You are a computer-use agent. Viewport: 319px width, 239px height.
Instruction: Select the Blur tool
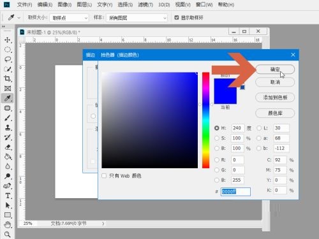click(x=8, y=166)
